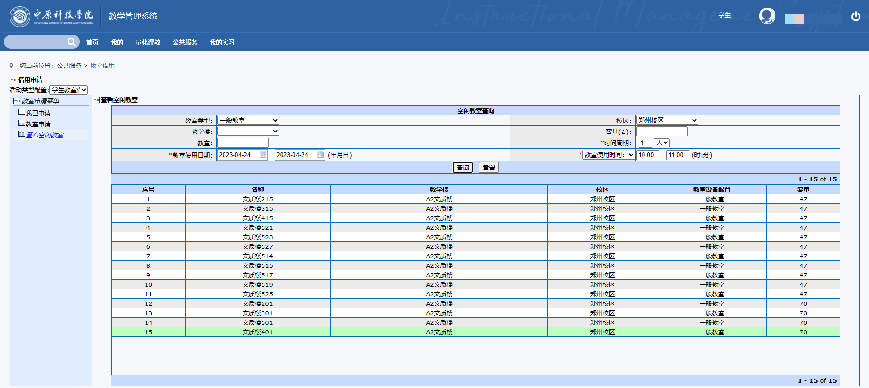869x388 pixels.
Task: Go to 我的实习 menu
Action: point(222,42)
